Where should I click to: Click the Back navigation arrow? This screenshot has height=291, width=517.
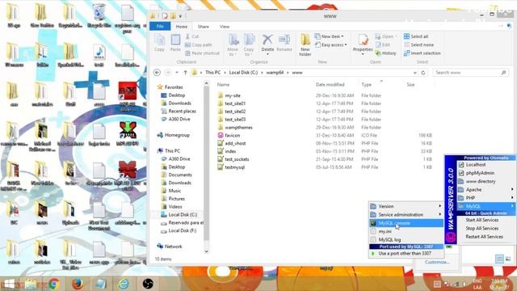pos(158,73)
